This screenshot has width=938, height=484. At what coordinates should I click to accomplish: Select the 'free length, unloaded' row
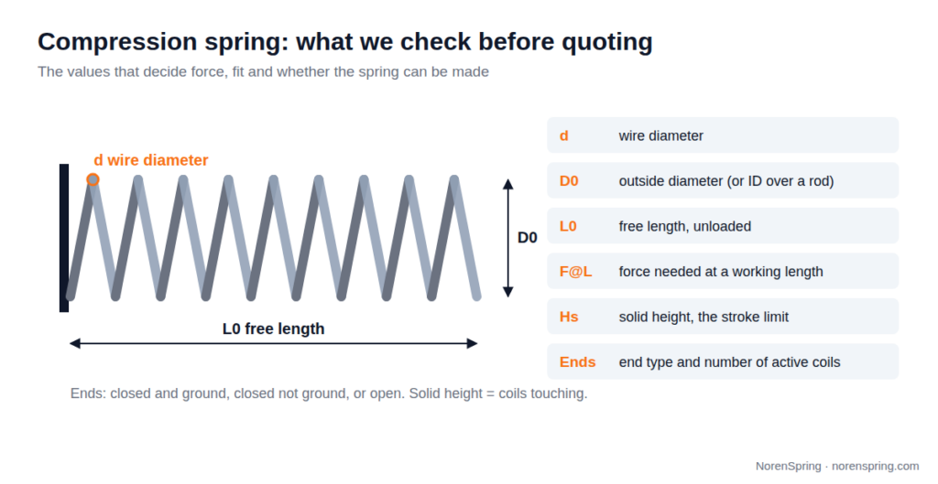coord(723,226)
